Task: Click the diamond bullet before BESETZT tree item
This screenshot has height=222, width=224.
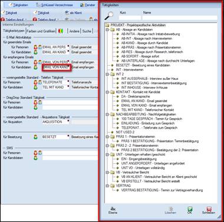Action: coord(113,65)
